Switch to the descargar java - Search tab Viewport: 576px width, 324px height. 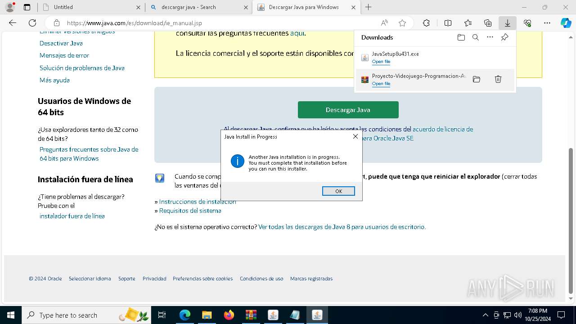tap(199, 7)
